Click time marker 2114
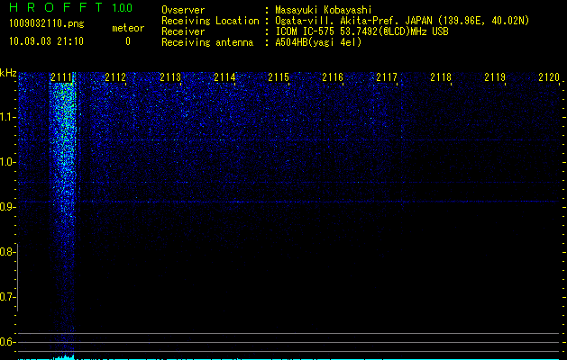 (x=224, y=77)
